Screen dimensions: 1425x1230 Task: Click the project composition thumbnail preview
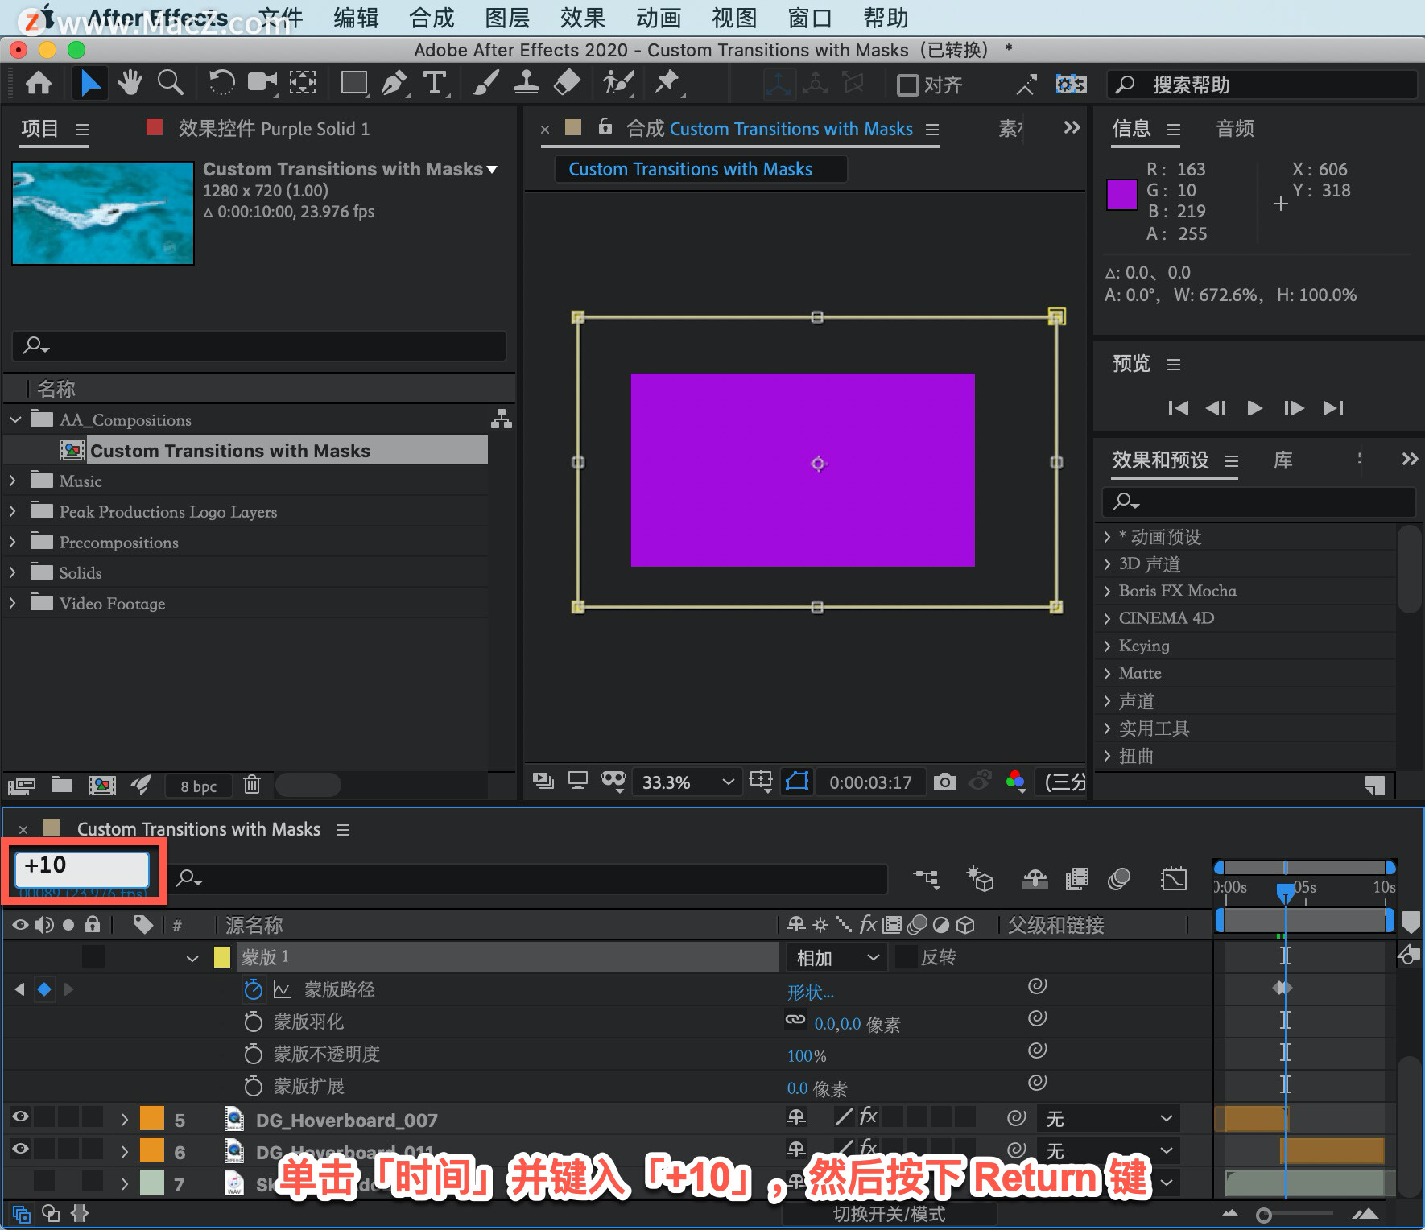(x=103, y=213)
